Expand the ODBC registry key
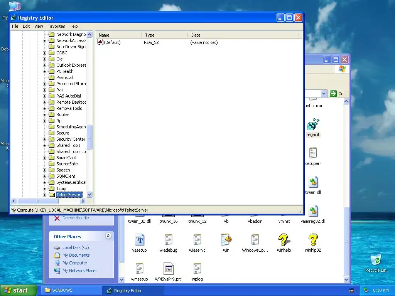The width and height of the screenshot is (395, 296). pyautogui.click(x=45, y=53)
